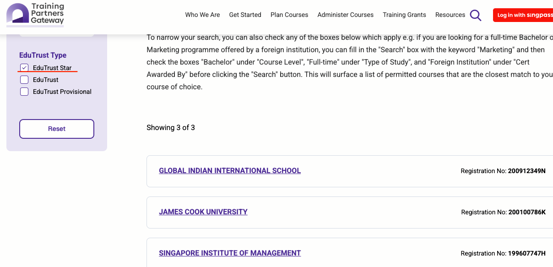The width and height of the screenshot is (553, 267).
Task: Click the Reset filters button
Action: 57,129
